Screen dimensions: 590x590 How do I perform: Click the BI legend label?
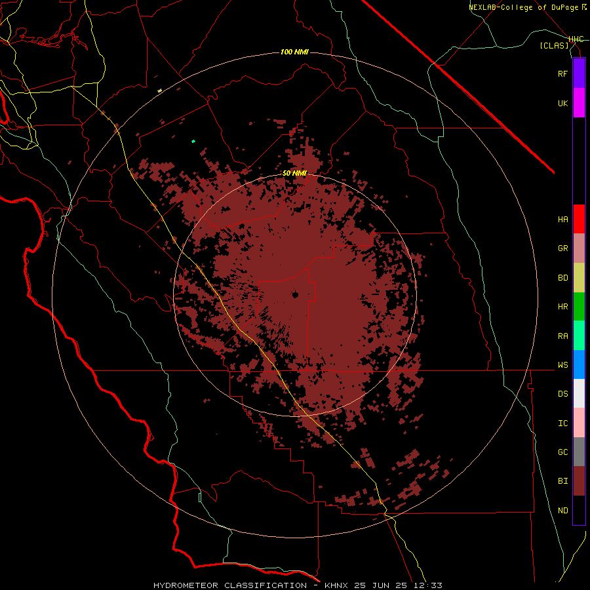coord(562,481)
